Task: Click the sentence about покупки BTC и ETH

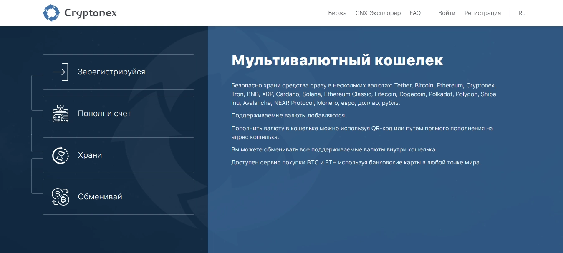Action: (x=356, y=162)
